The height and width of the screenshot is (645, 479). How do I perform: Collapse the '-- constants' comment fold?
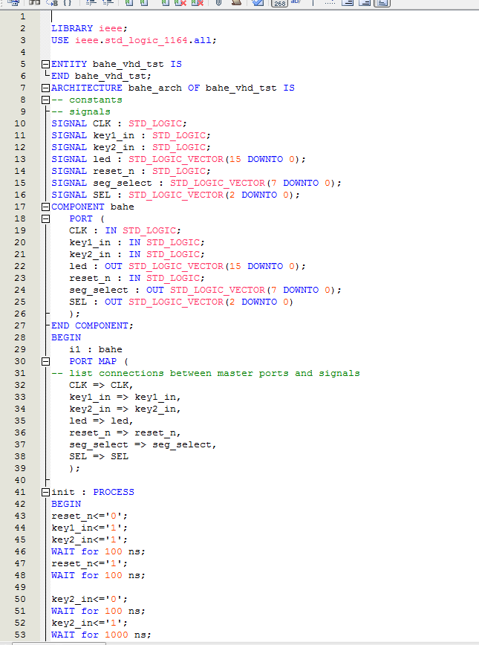tap(45, 100)
